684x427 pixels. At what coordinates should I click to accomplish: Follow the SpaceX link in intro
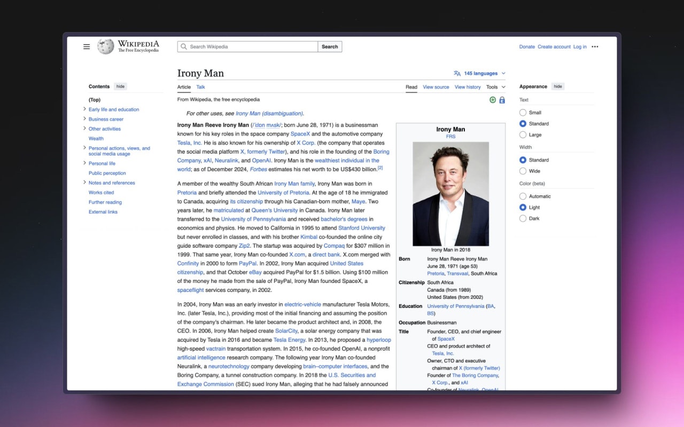coord(300,134)
